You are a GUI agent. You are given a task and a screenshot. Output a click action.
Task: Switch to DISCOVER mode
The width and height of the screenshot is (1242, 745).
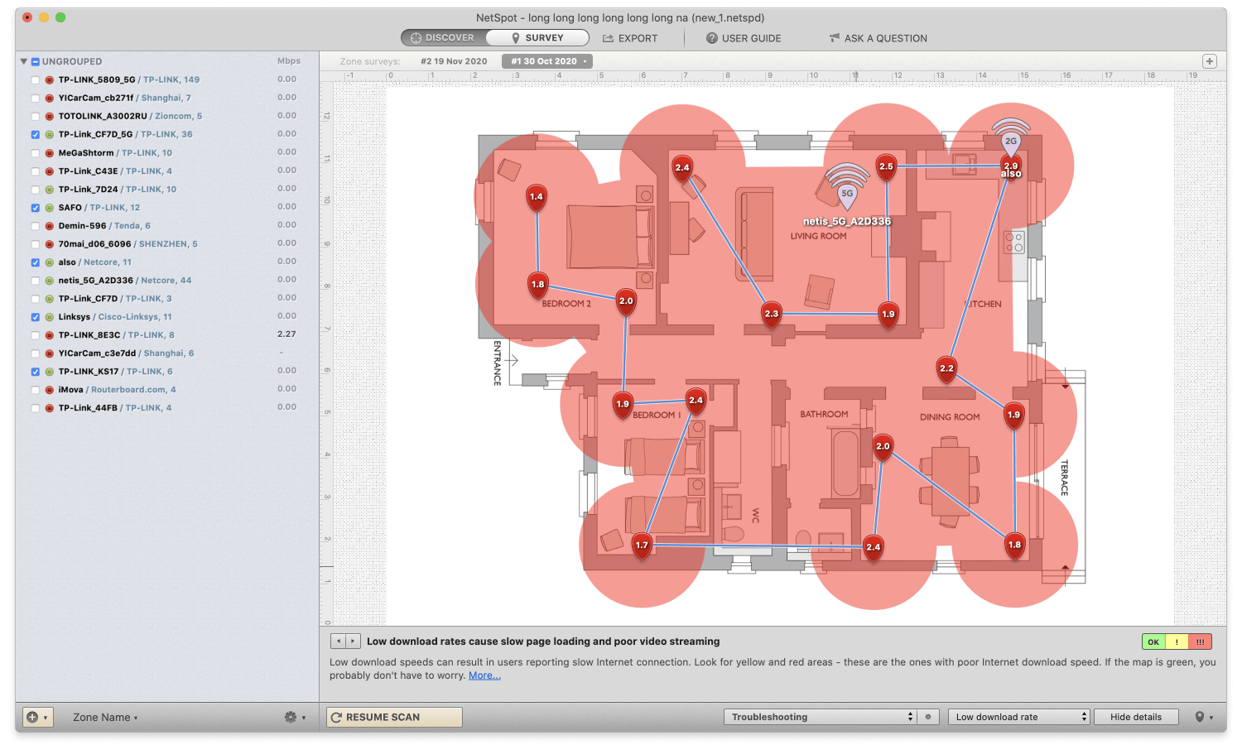click(444, 38)
